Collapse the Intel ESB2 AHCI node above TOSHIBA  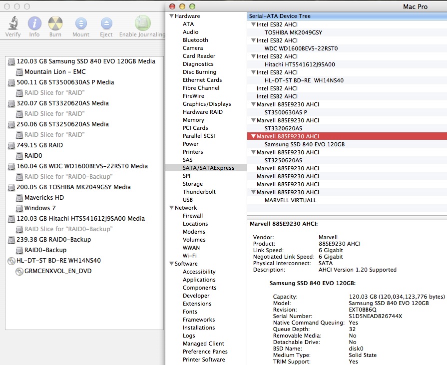(x=253, y=24)
